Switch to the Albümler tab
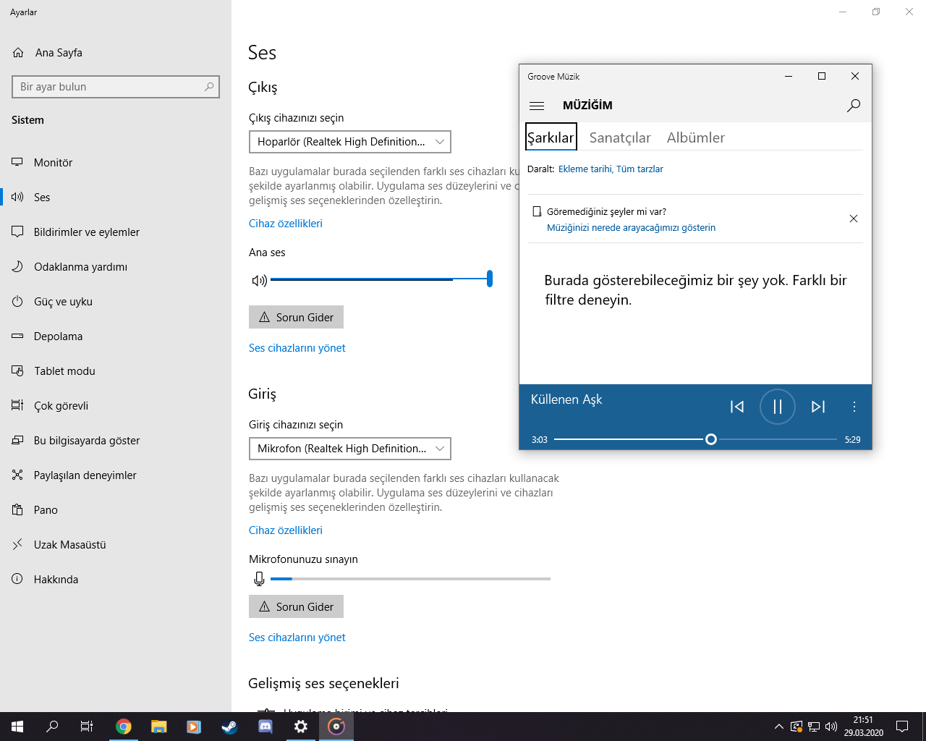This screenshot has height=741, width=926. pos(696,137)
